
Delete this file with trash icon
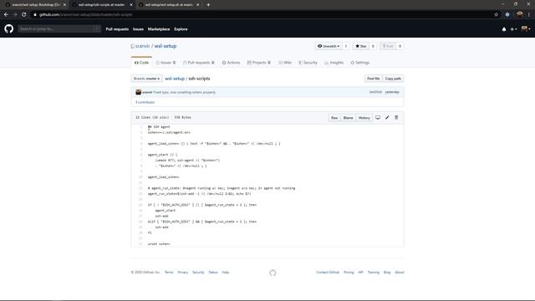[396, 117]
